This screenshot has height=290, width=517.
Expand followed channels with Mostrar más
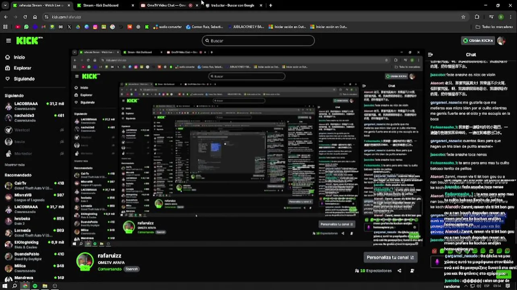coord(14,165)
